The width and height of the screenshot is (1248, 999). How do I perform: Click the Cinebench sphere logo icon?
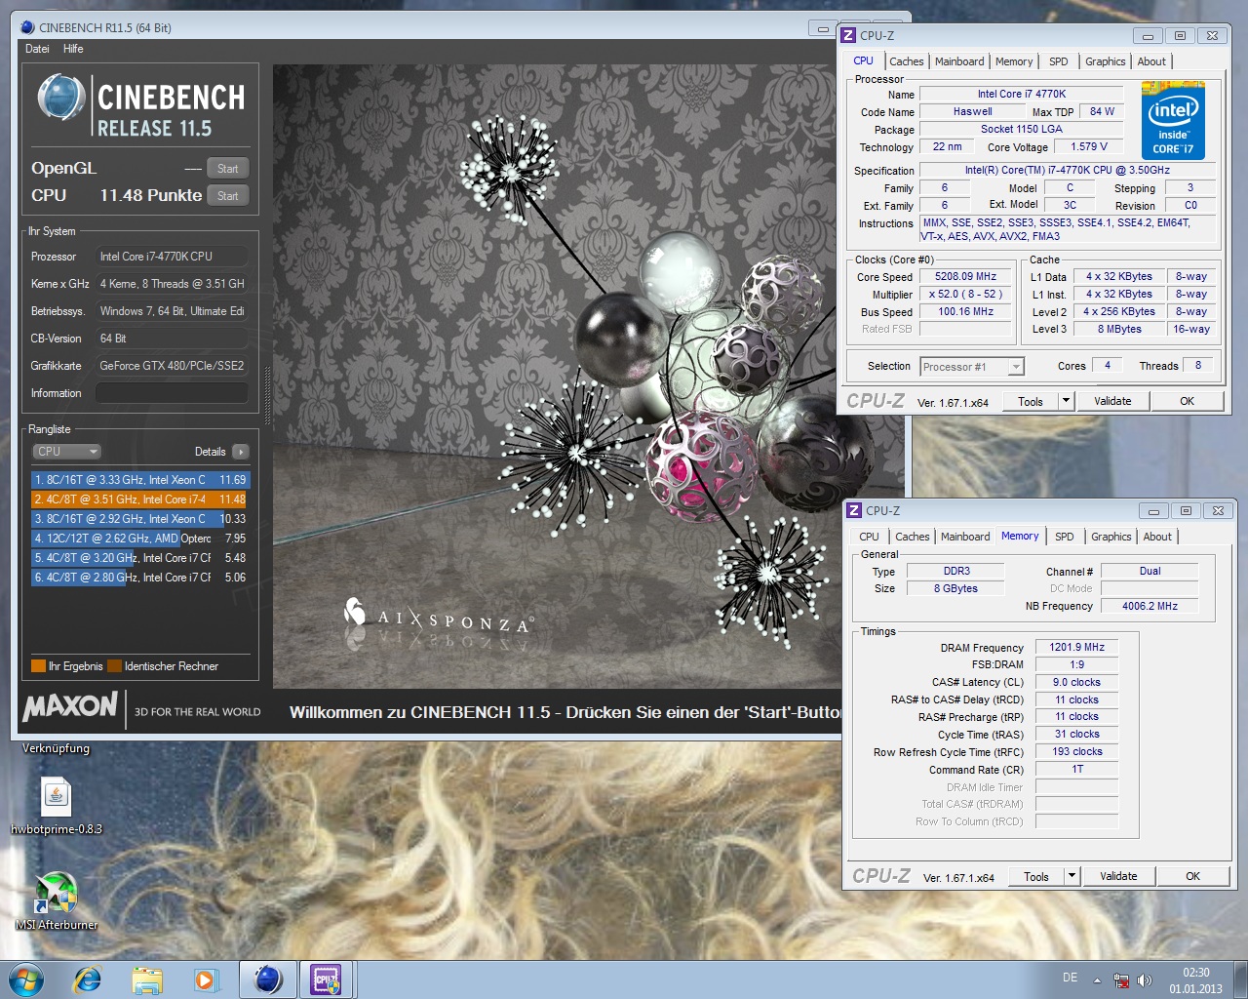61,98
